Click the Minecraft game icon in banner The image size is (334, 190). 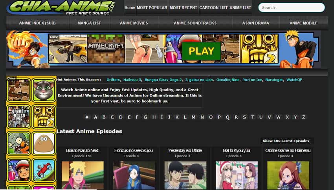tap(106, 48)
